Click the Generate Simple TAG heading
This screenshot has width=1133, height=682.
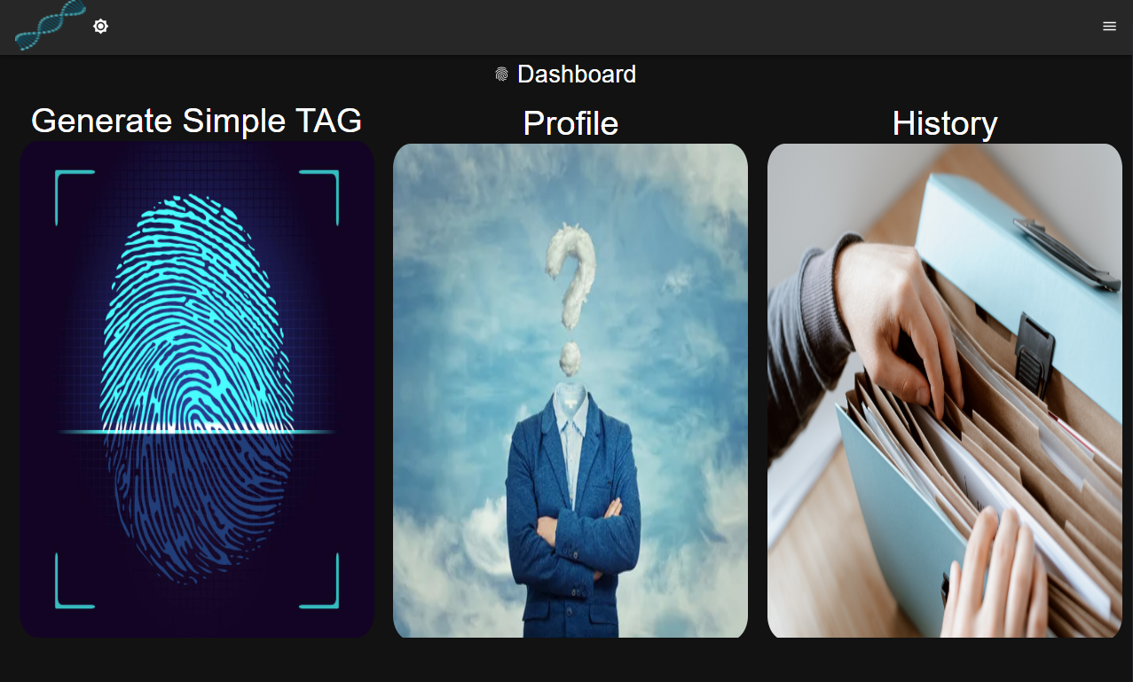(197, 121)
